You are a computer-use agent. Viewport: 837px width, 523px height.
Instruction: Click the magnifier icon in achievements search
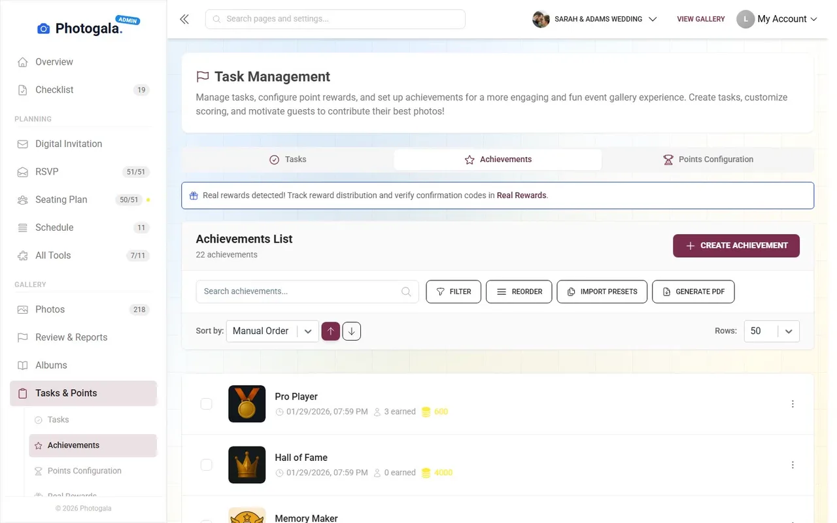pyautogui.click(x=406, y=292)
